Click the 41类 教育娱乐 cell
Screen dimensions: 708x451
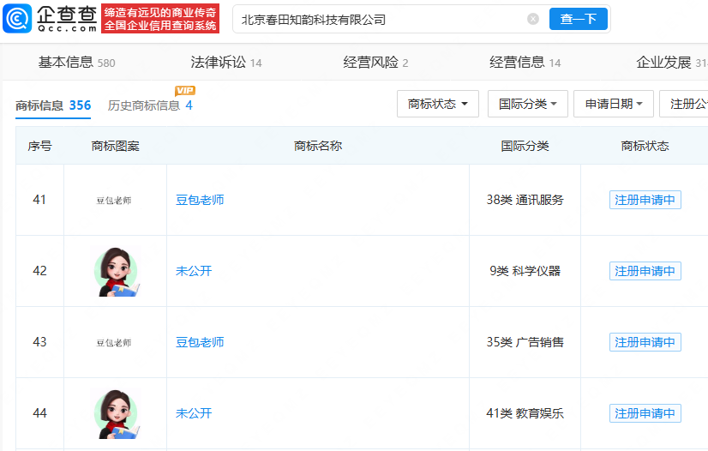click(x=525, y=413)
